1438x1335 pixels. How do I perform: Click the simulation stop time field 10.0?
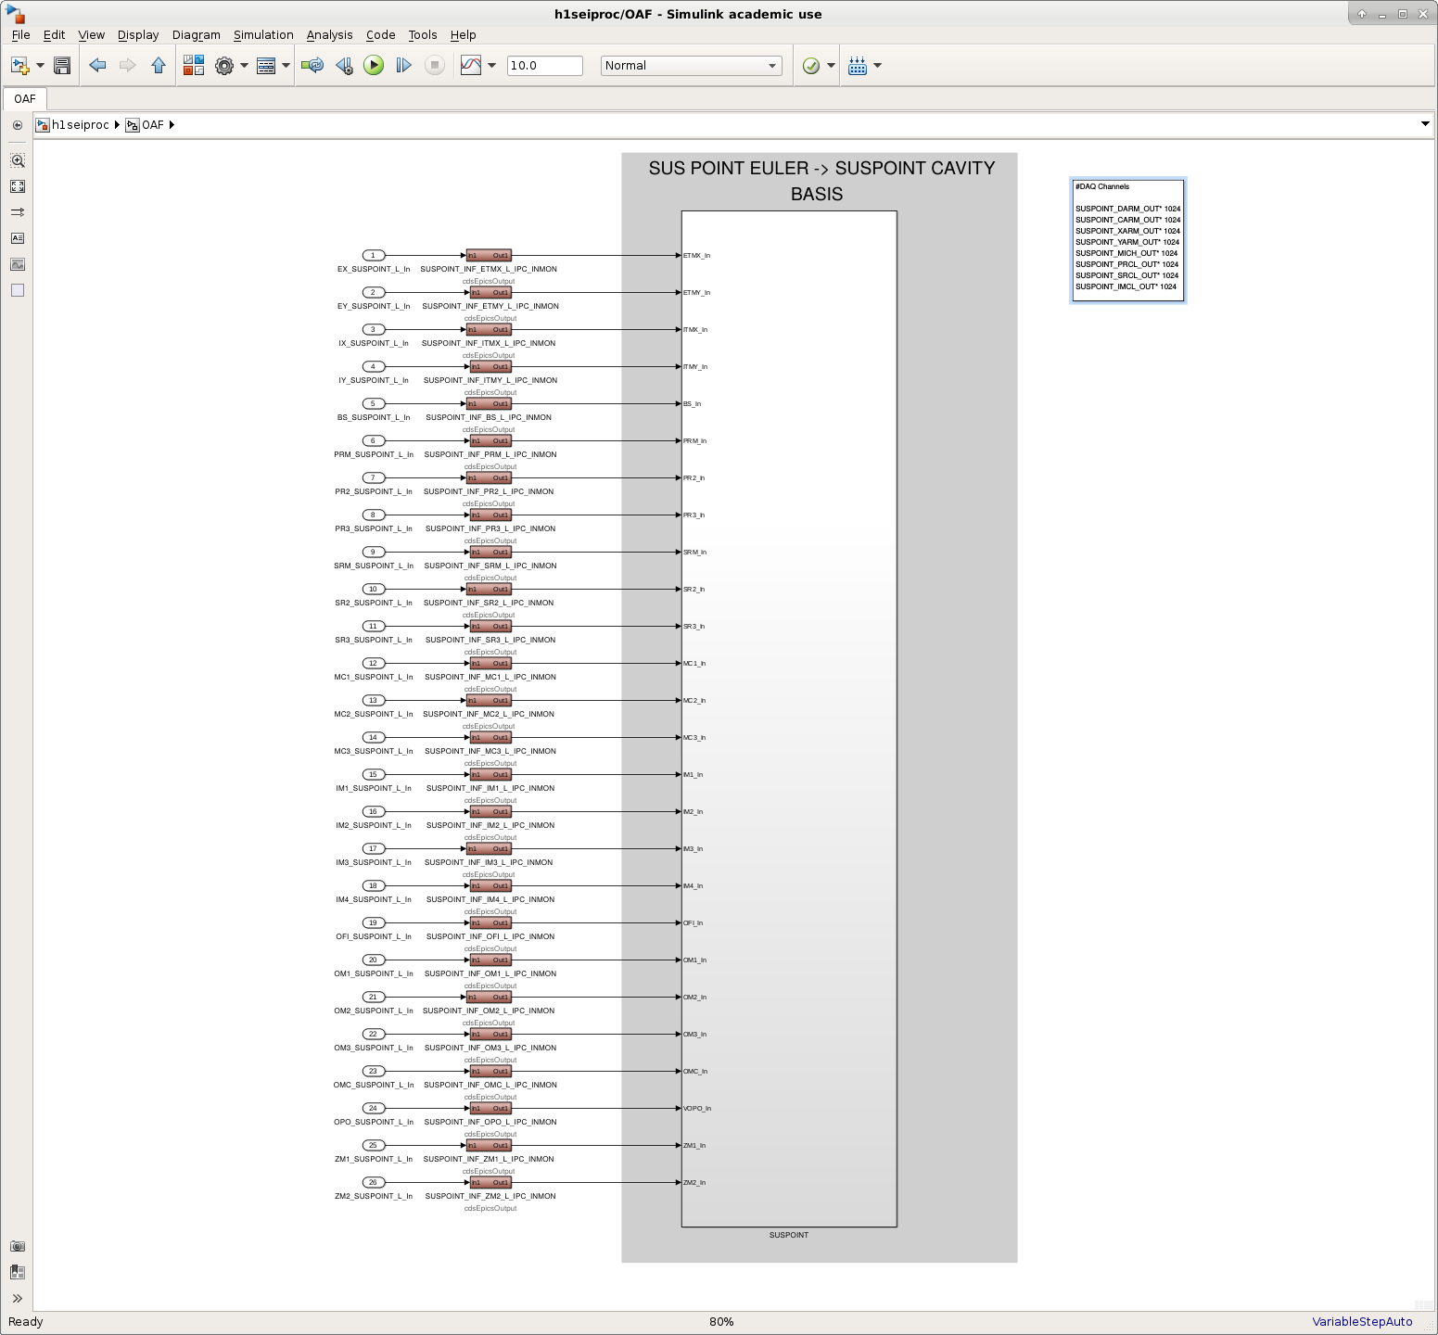(x=545, y=66)
